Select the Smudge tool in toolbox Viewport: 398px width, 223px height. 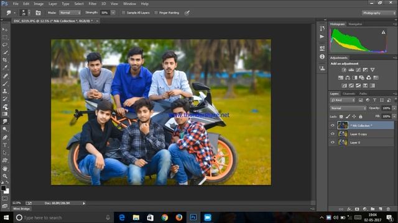click(5, 121)
